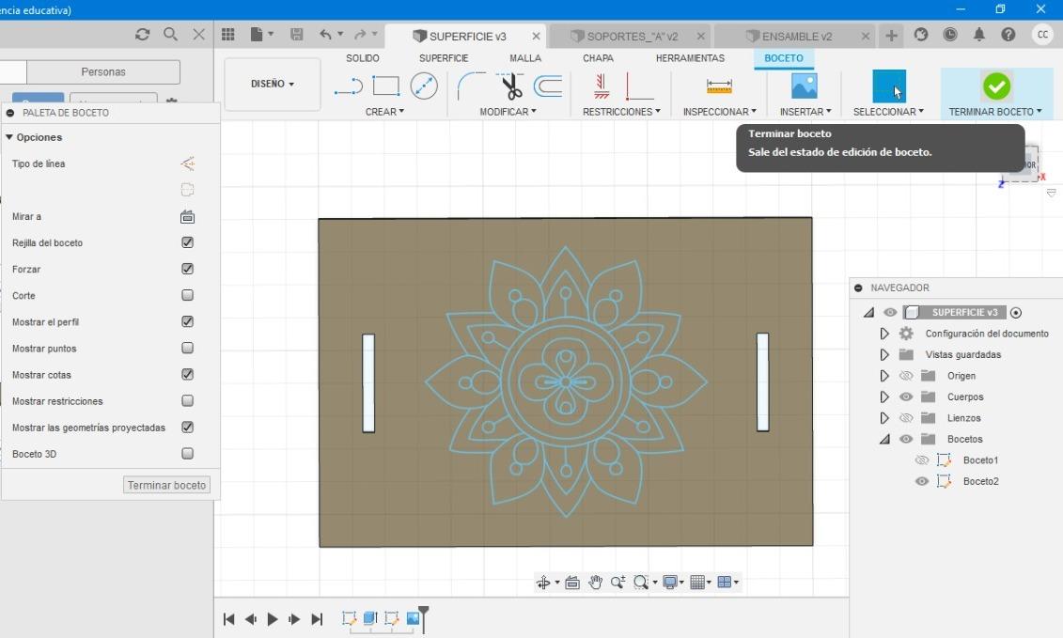The width and height of the screenshot is (1063, 638).
Task: Toggle the Forzar checkbox
Action: [x=188, y=269]
